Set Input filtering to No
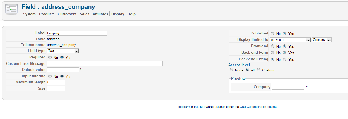Screen dimensions: 348x119 50,76
